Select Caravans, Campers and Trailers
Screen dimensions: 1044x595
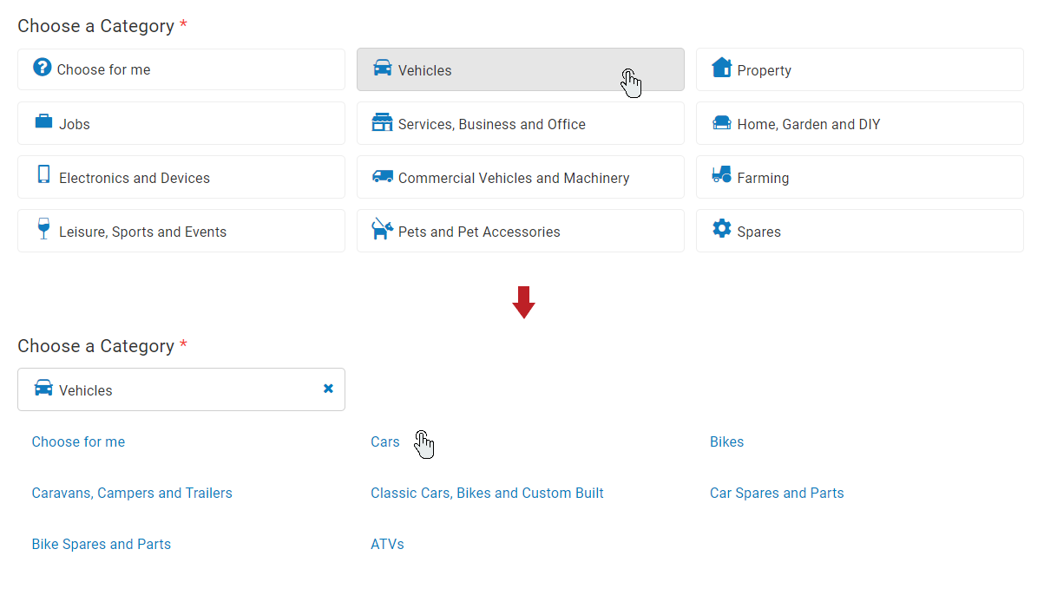[132, 493]
